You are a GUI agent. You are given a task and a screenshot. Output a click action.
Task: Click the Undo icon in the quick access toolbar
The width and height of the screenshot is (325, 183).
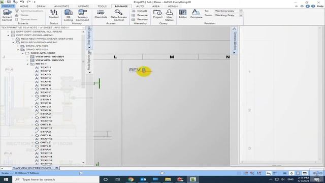click(x=22, y=2)
